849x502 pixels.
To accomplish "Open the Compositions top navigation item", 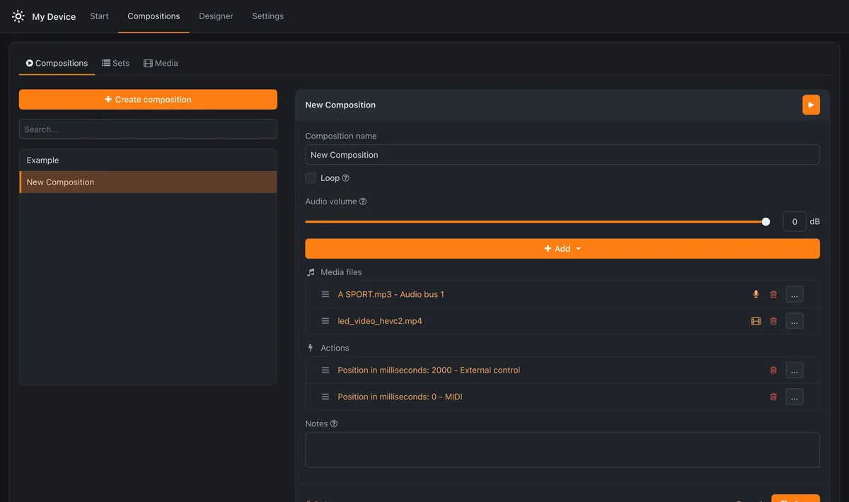I will click(x=154, y=16).
